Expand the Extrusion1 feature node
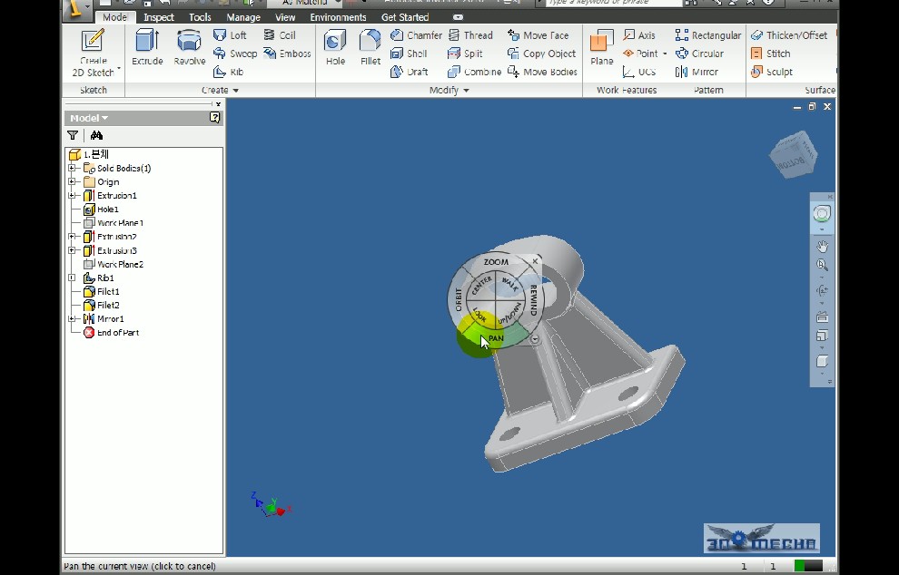The height and width of the screenshot is (575, 899). point(72,195)
